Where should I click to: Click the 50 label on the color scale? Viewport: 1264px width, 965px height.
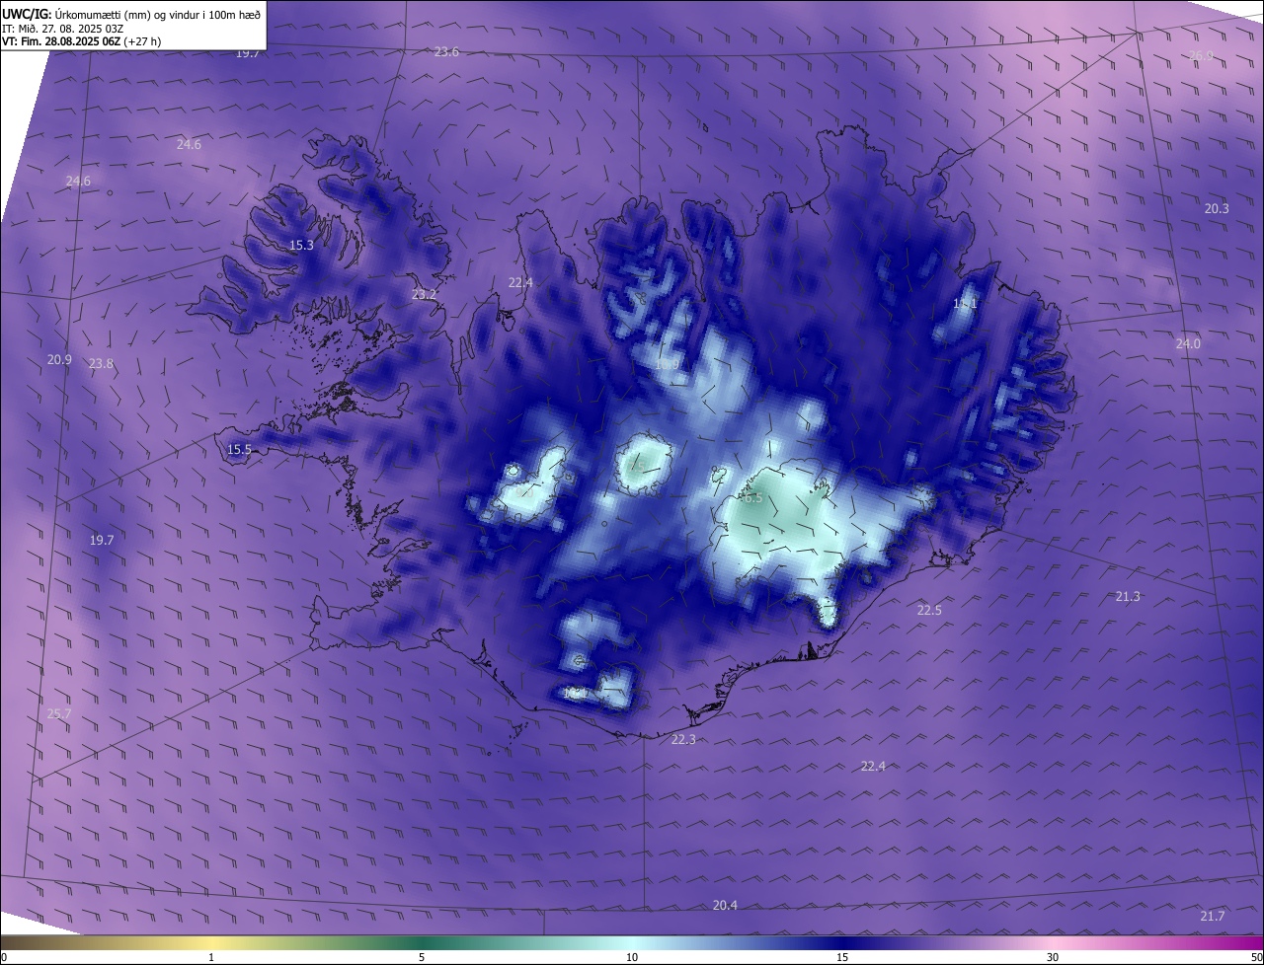[1256, 957]
